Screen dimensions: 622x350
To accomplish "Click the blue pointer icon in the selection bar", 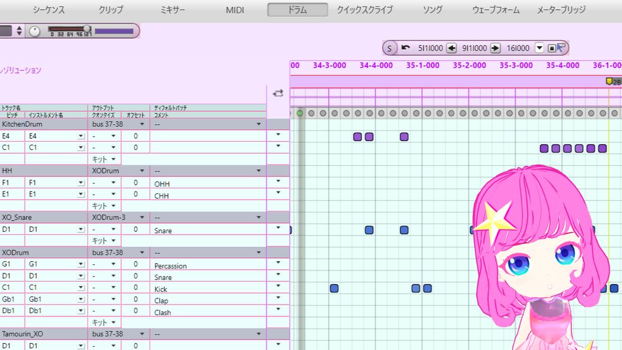I will (561, 48).
